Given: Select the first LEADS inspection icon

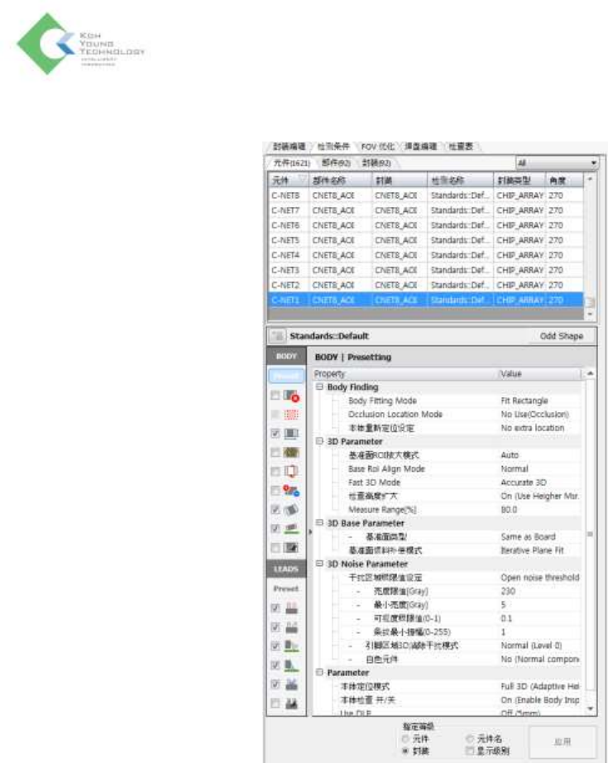Looking at the screenshot, I should (291, 607).
